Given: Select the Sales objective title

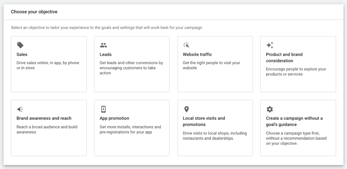Looking at the screenshot, I should (x=22, y=55).
